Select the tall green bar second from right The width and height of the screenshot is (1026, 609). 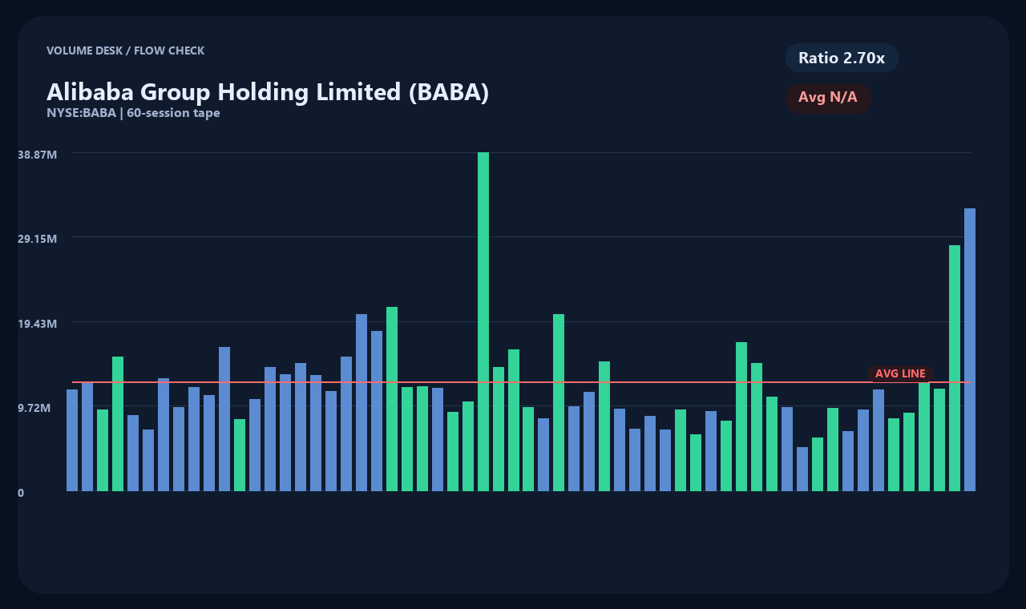click(955, 368)
